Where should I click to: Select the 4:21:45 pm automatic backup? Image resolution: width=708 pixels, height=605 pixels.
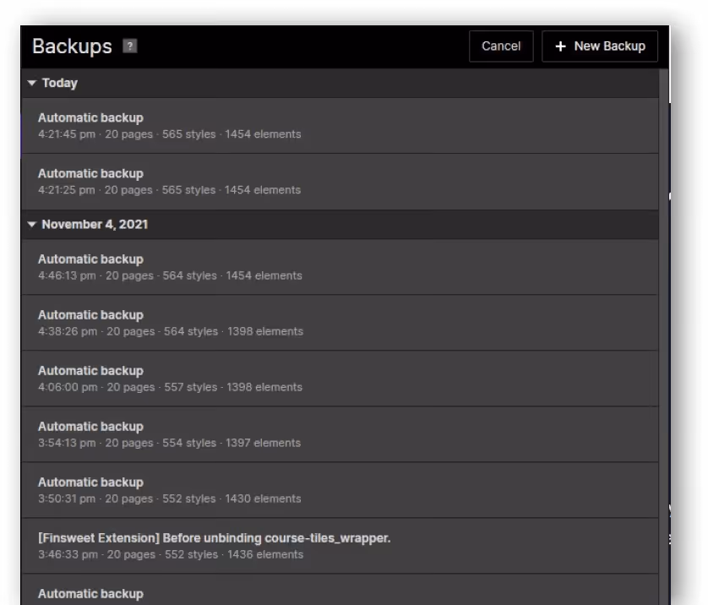tap(340, 126)
